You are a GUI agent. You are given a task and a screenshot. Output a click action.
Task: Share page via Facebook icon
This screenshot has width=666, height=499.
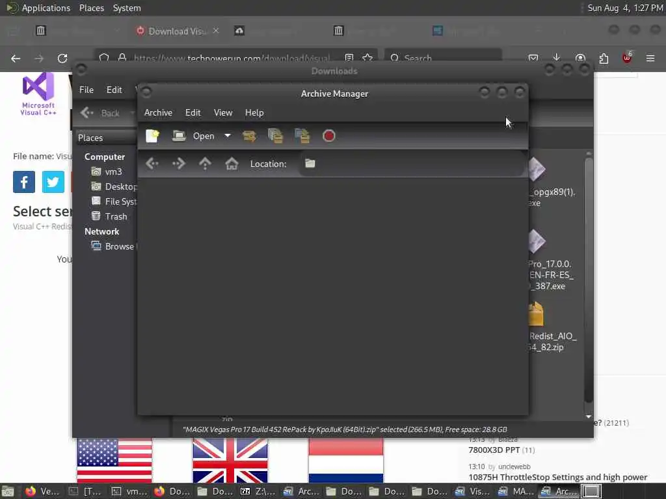[24, 182]
